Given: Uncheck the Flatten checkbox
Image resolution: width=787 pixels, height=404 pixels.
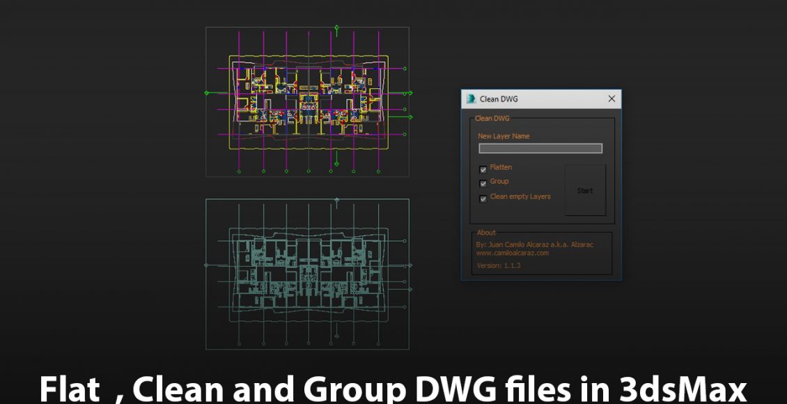Looking at the screenshot, I should (x=483, y=169).
